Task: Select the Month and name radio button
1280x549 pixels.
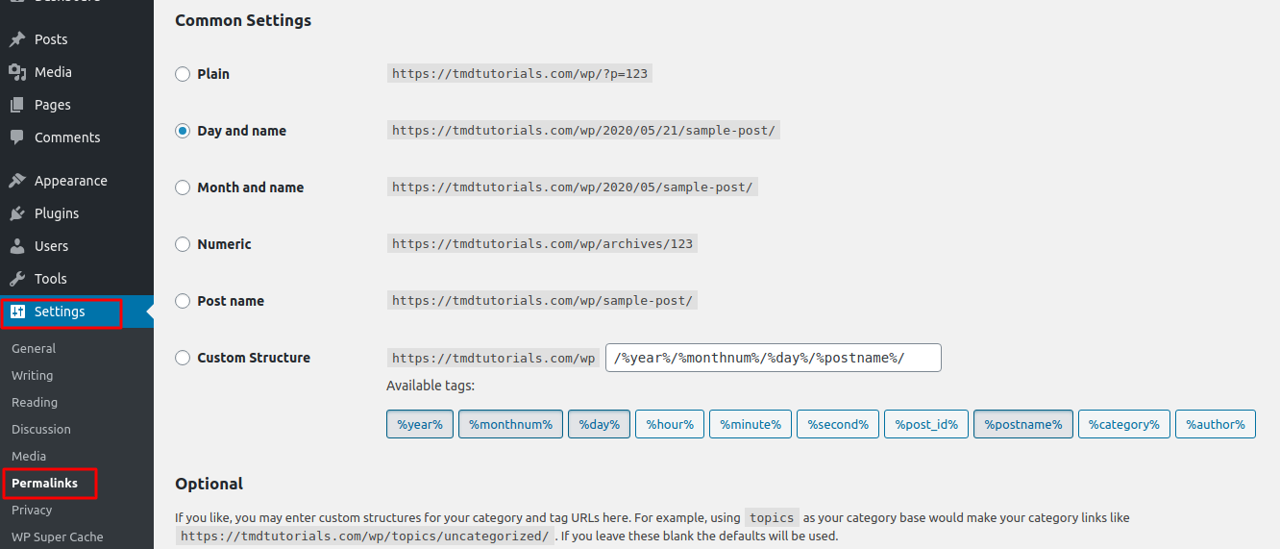Action: 183,187
